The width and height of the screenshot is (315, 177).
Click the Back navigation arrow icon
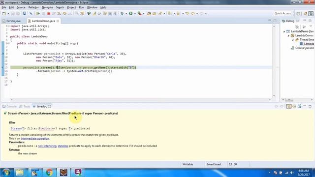[x=193, y=13]
